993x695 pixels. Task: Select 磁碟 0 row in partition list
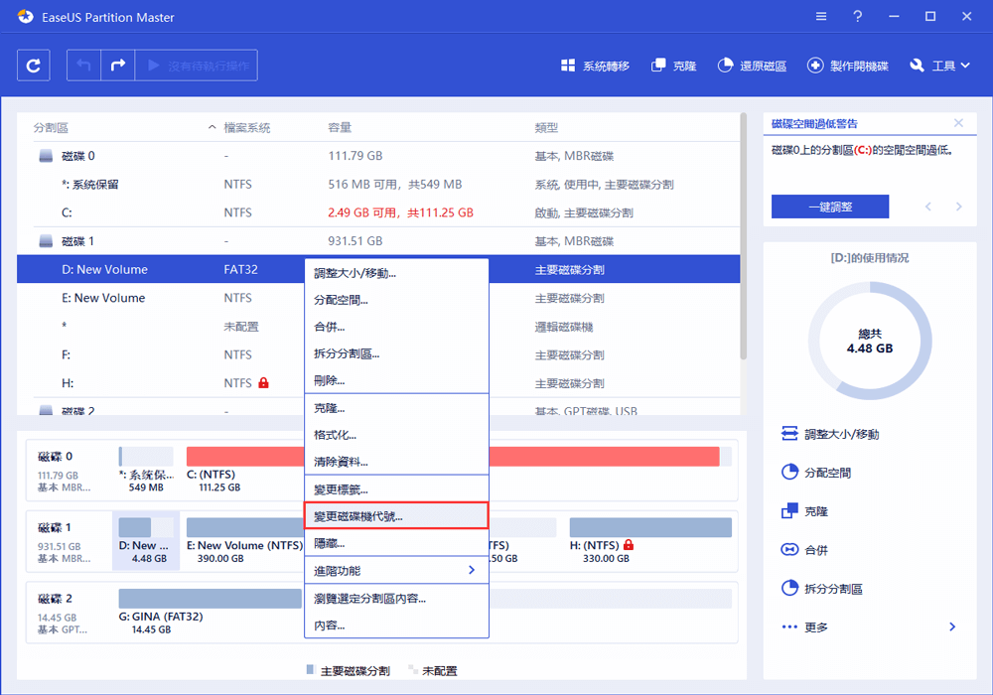[x=378, y=156]
